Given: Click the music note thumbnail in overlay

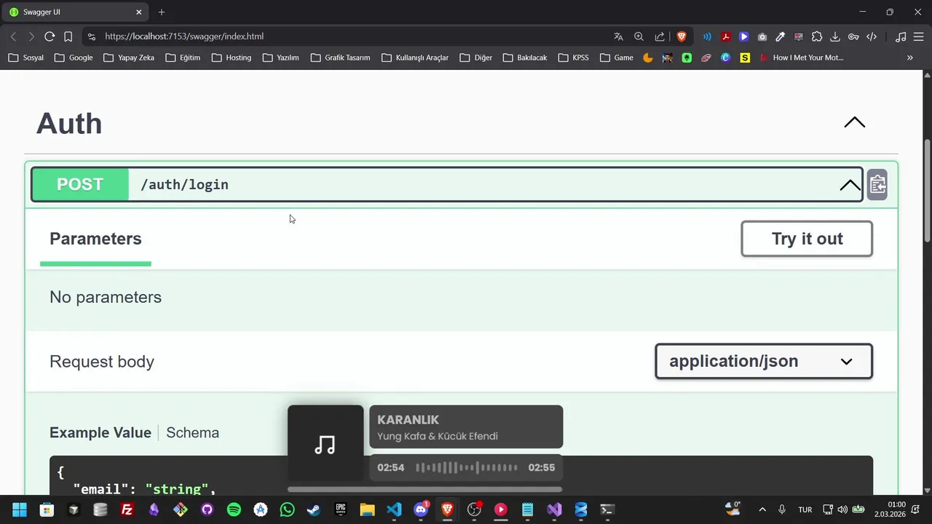Looking at the screenshot, I should coord(325,444).
